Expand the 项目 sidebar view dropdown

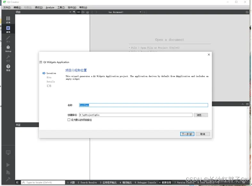(x=70, y=12)
